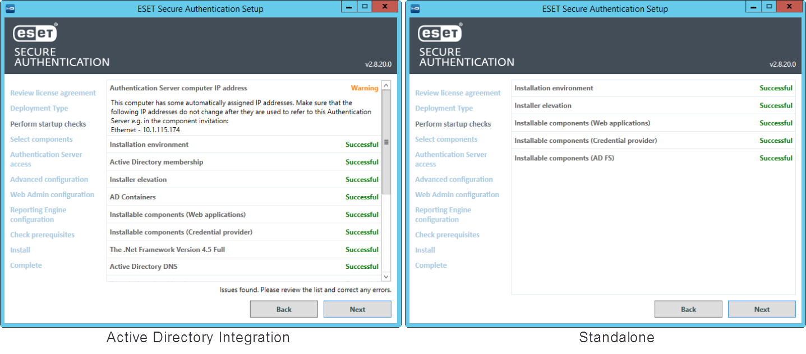
Task: Open Web Admin configuration step
Action: pos(52,194)
